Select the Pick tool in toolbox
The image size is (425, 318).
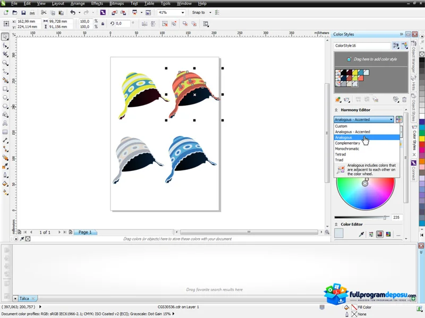5,37
